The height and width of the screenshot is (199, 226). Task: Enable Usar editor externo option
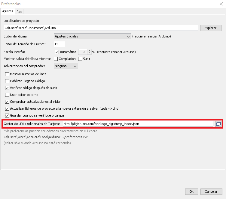pos(8,95)
